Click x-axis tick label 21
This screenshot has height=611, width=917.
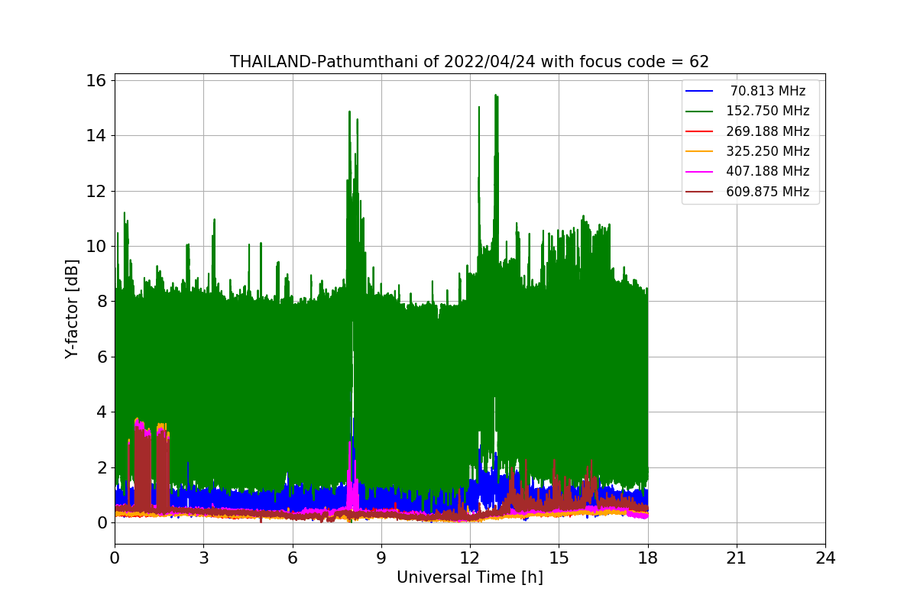[736, 558]
